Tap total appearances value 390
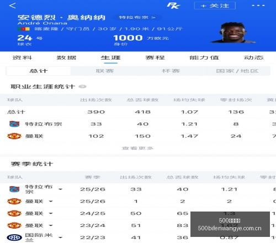Viewport: 276px width, 243px height. (x=96, y=112)
